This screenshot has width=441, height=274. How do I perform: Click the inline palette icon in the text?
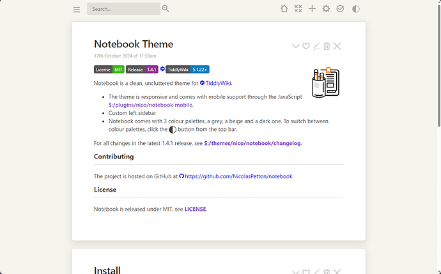(x=173, y=130)
